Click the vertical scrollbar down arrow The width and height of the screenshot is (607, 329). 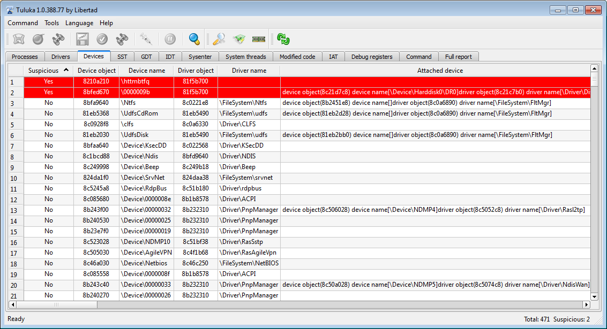click(x=594, y=296)
